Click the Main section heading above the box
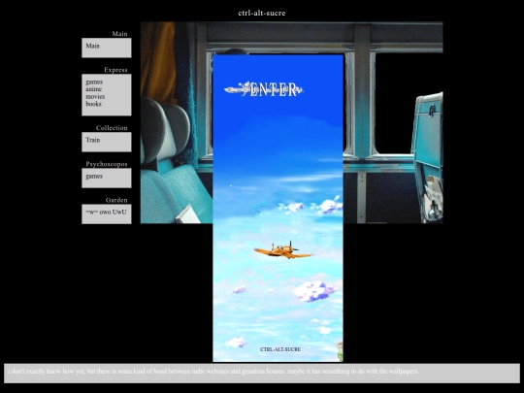524x393 pixels. (x=119, y=34)
